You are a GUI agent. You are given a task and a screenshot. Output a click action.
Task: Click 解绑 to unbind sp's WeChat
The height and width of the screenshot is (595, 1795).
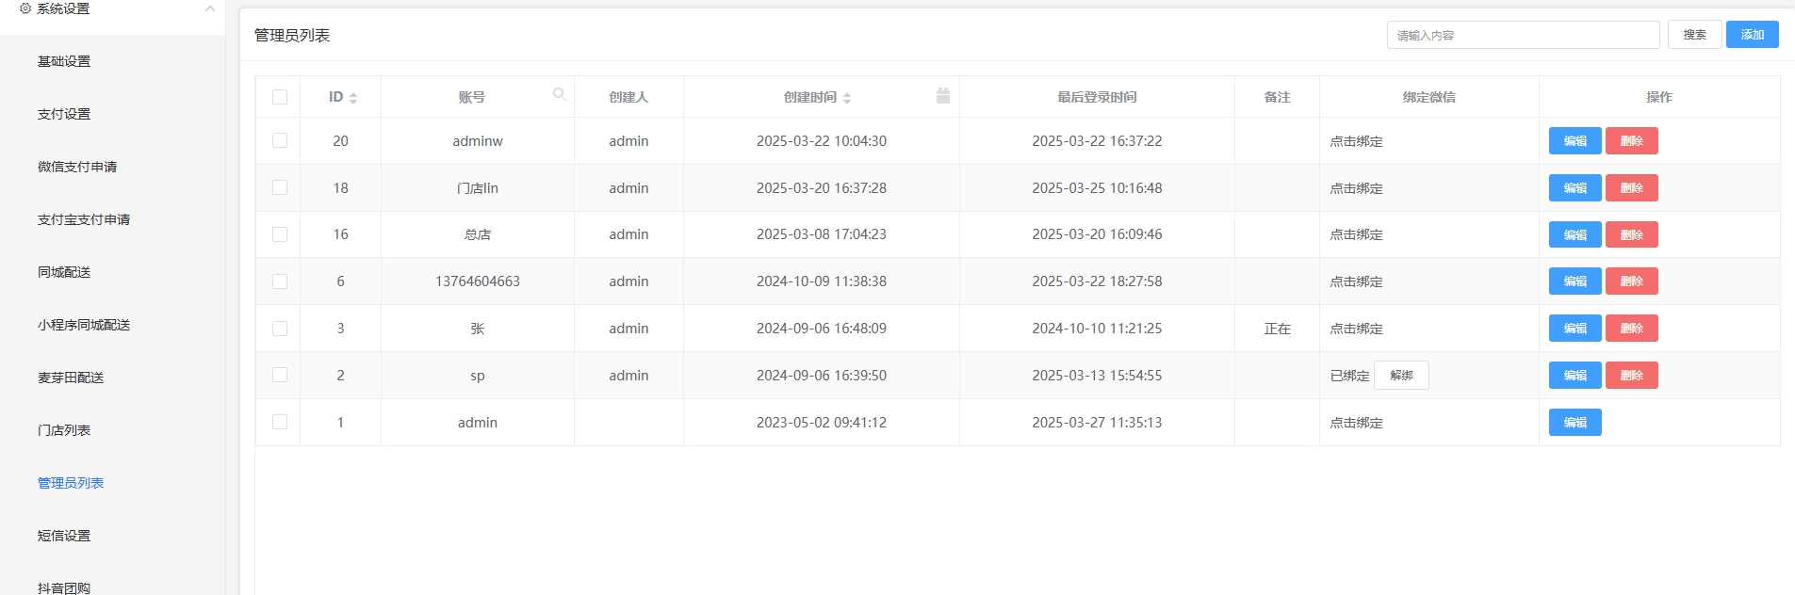coord(1401,376)
